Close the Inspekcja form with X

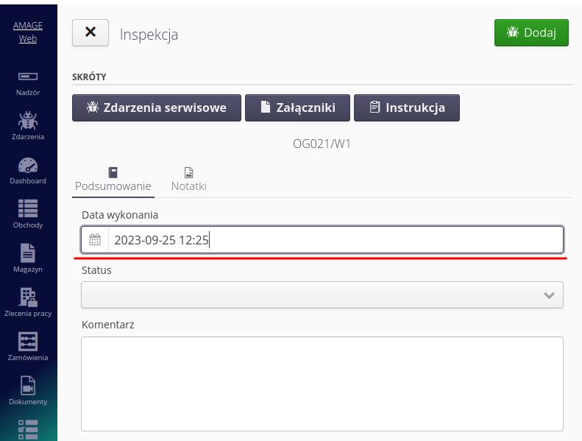(x=91, y=32)
